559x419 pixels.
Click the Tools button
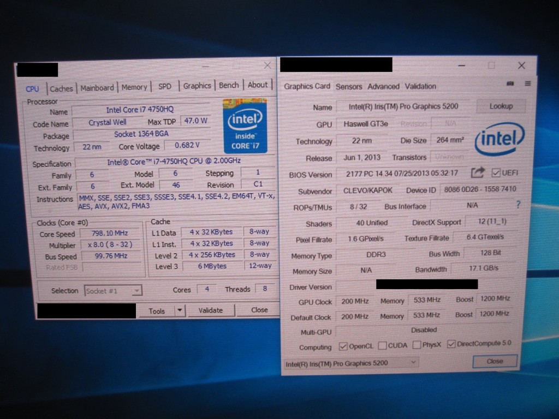(x=157, y=311)
